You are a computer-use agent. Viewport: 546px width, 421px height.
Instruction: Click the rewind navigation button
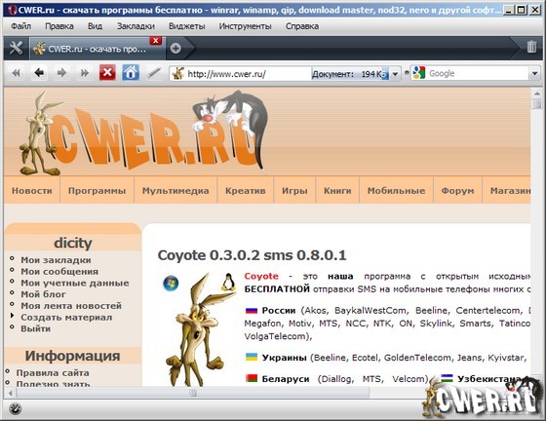click(17, 73)
